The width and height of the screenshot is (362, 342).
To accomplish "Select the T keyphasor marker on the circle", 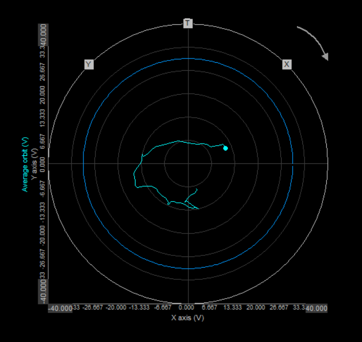I will point(188,23).
